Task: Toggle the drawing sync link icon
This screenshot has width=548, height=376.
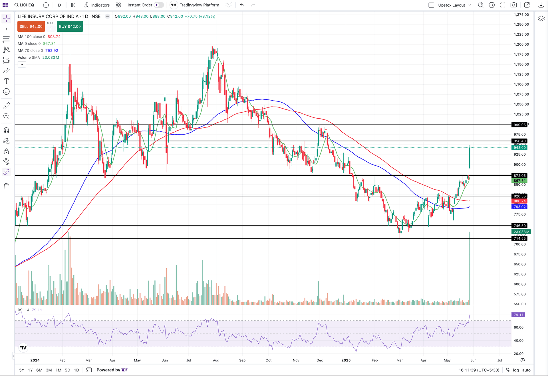Action: 6,172
